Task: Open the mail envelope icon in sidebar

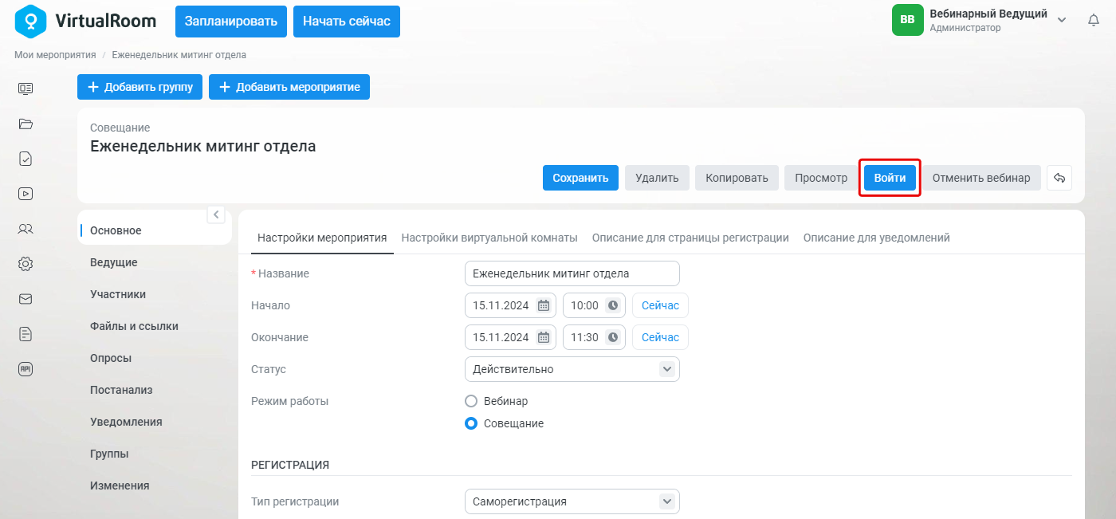Action: pyautogui.click(x=26, y=299)
